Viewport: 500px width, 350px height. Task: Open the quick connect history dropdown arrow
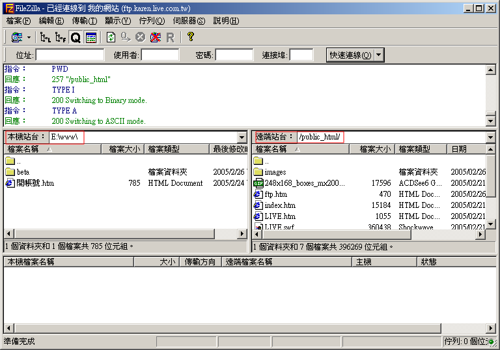click(379, 55)
